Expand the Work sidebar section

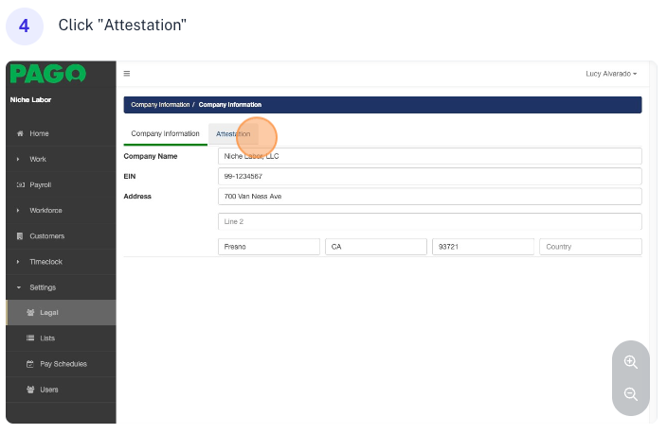pyautogui.click(x=38, y=159)
